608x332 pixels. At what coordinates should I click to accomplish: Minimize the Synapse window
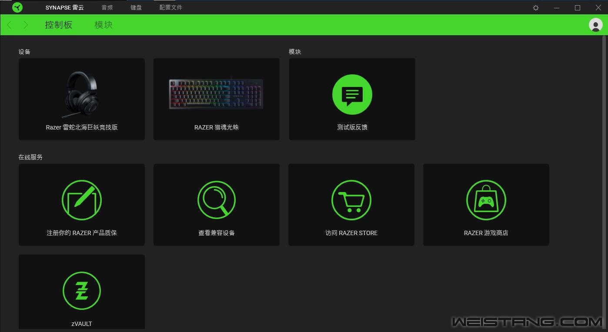point(557,8)
